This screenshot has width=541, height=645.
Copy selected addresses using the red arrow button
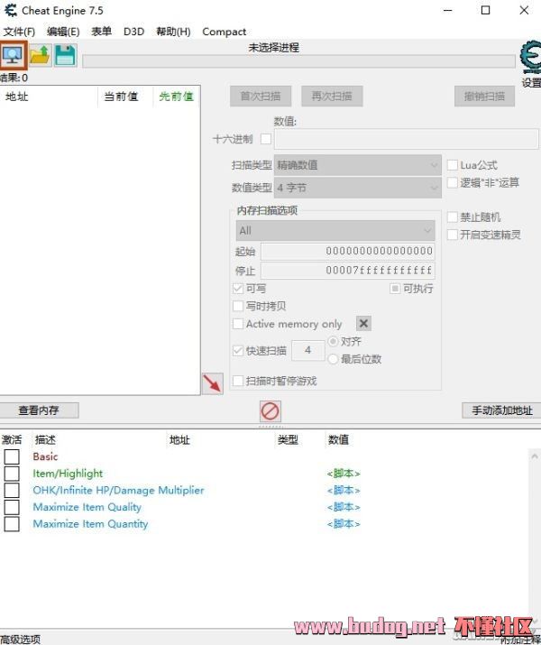tap(213, 383)
